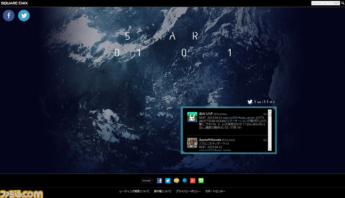Open the Square Enix logo link

pos(15,3)
